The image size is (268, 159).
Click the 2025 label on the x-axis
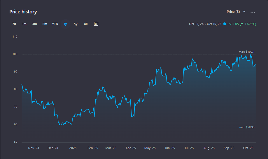[73, 148]
